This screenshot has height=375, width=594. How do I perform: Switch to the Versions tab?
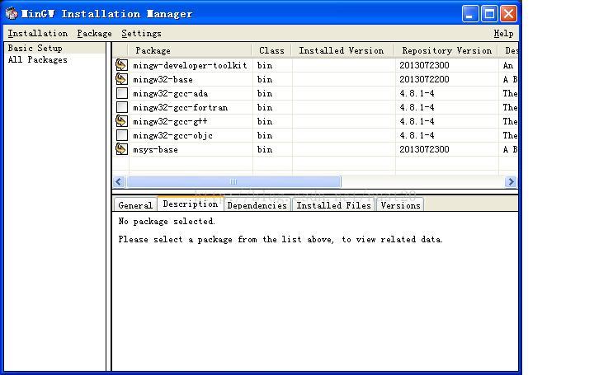click(400, 205)
